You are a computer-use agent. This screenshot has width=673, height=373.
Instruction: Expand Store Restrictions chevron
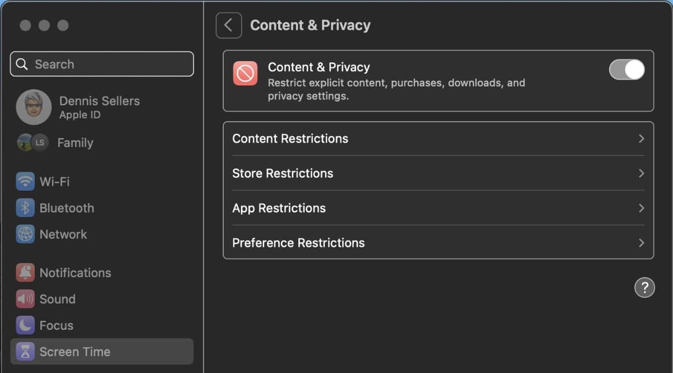pos(641,173)
